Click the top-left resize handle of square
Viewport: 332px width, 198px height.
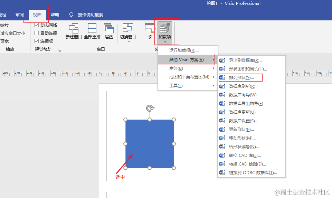click(125, 120)
